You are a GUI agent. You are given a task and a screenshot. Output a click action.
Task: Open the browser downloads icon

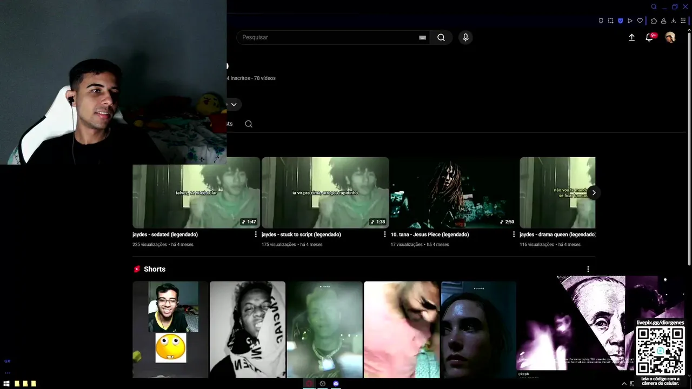pyautogui.click(x=673, y=21)
